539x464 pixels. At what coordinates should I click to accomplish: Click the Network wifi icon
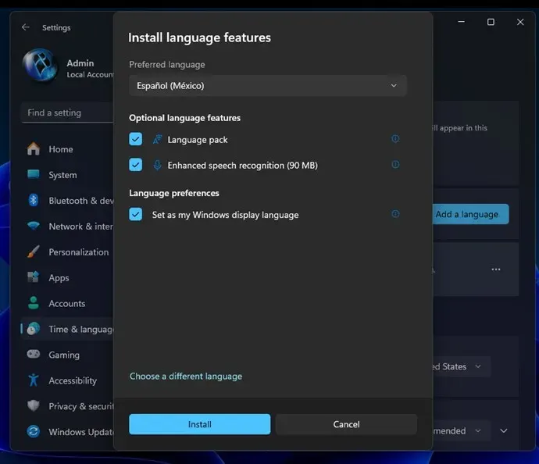tap(34, 226)
